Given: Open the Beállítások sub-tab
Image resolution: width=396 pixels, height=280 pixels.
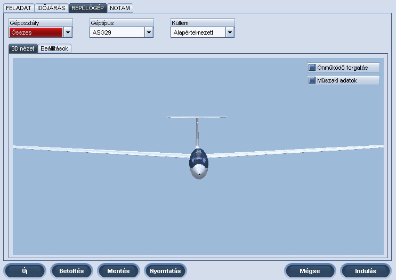Looking at the screenshot, I should [55, 48].
